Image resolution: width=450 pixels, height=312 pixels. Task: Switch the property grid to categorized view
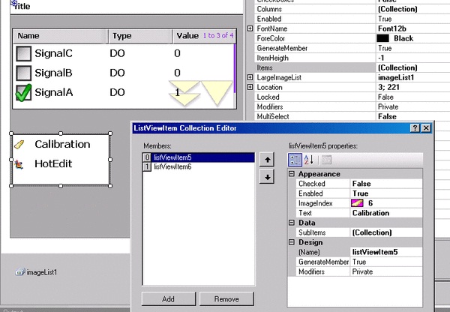[296, 159]
